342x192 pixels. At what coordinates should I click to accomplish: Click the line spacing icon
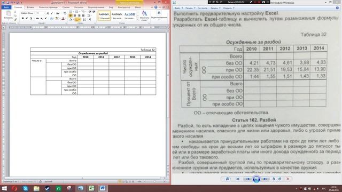(89, 15)
